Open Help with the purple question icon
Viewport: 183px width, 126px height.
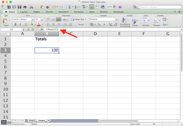pos(120,7)
